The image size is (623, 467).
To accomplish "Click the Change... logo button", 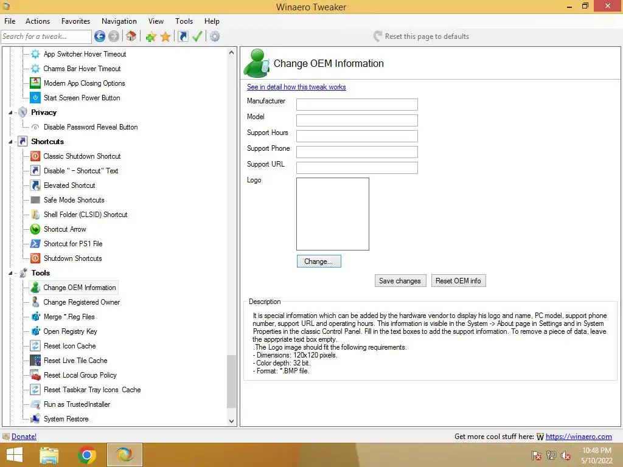I will tap(319, 261).
